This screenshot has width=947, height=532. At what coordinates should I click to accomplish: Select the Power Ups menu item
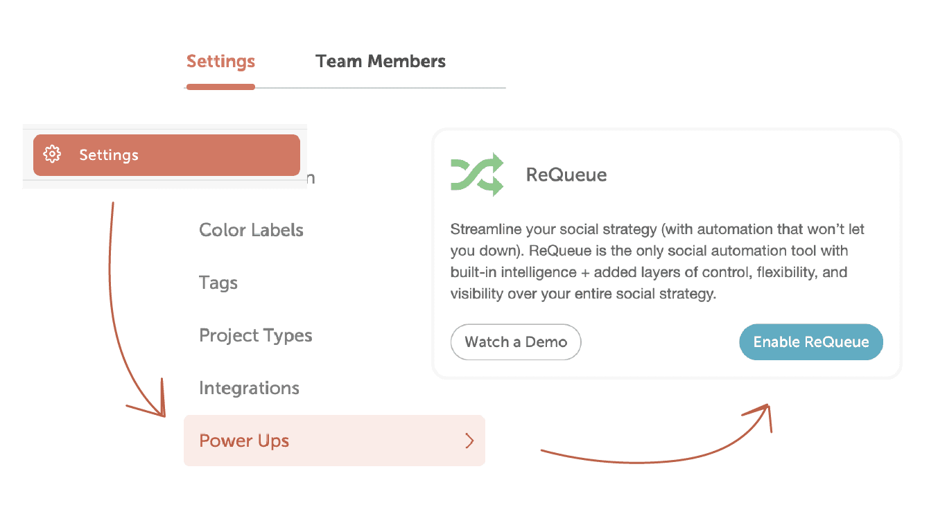click(x=244, y=441)
